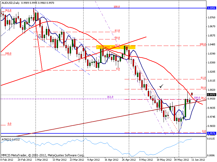
Task: Click the 20 Feb 2012 date label
Action: click(25, 160)
